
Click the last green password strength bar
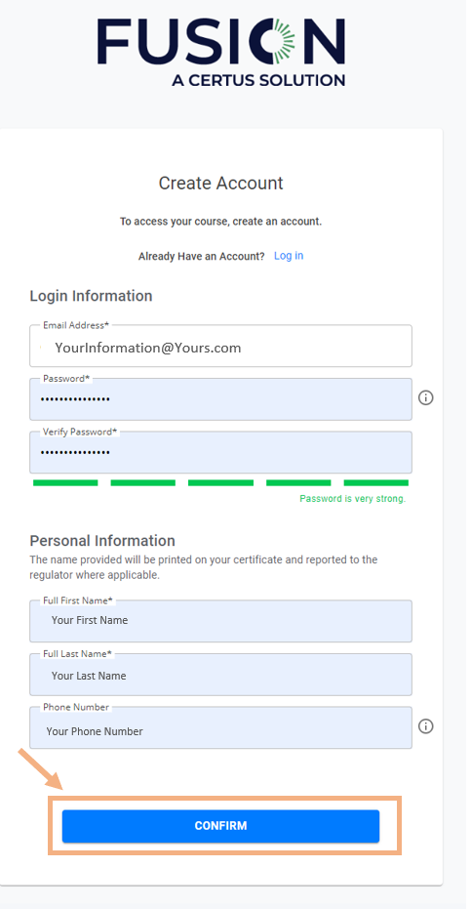(x=376, y=483)
